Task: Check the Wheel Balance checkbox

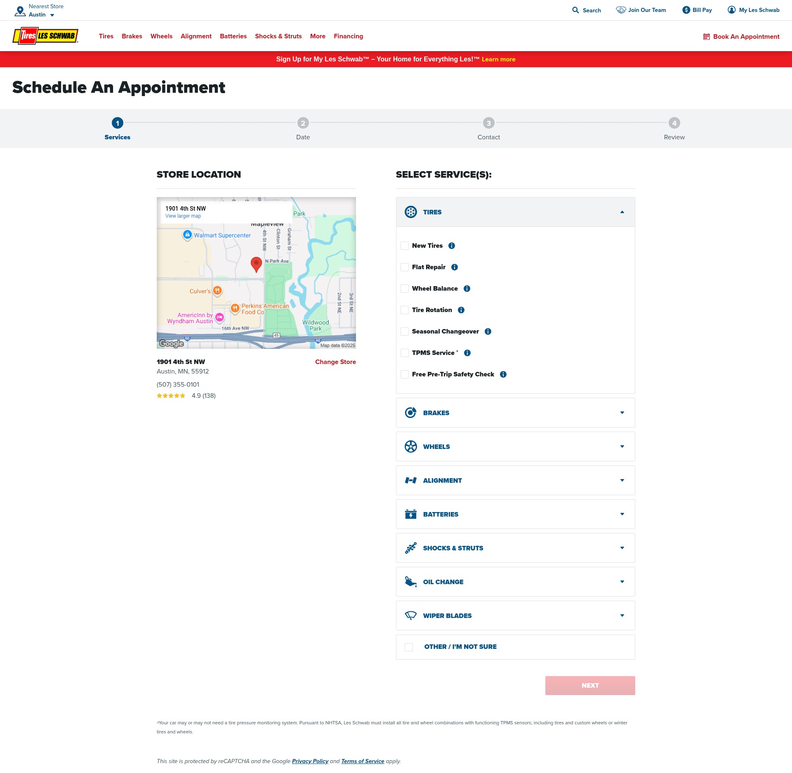Action: (405, 289)
